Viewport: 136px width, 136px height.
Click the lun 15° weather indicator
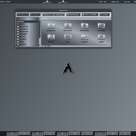[47, 2]
